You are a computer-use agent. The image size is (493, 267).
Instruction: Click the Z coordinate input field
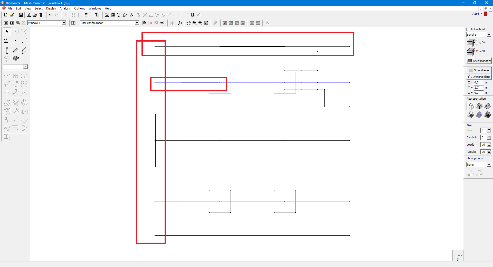pyautogui.click(x=479, y=93)
